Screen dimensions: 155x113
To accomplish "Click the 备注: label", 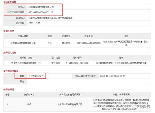I will (22, 82).
